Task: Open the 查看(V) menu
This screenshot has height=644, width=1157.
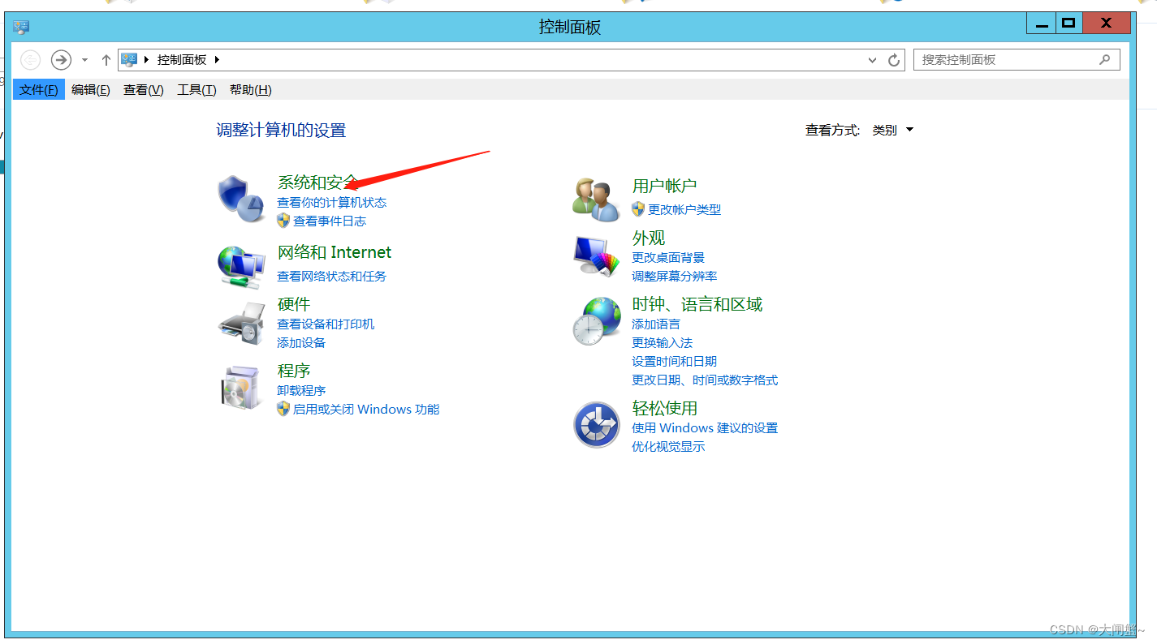Action: [x=144, y=90]
